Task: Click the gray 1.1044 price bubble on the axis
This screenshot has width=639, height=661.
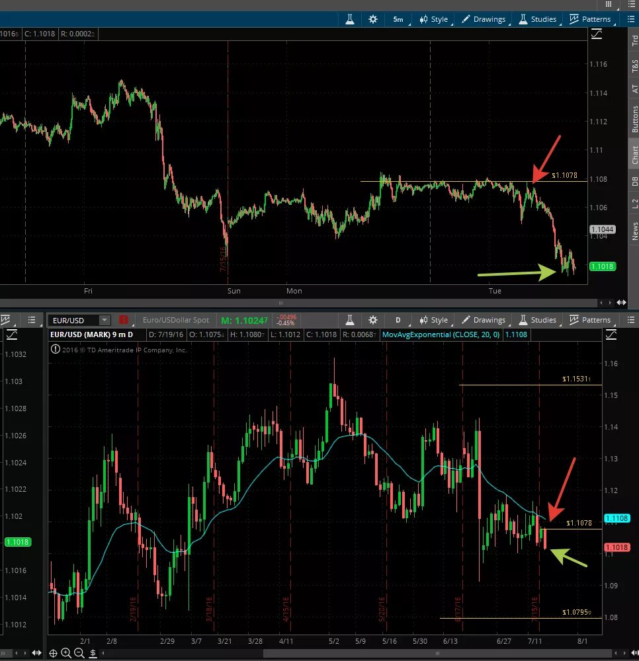Action: 603,229
